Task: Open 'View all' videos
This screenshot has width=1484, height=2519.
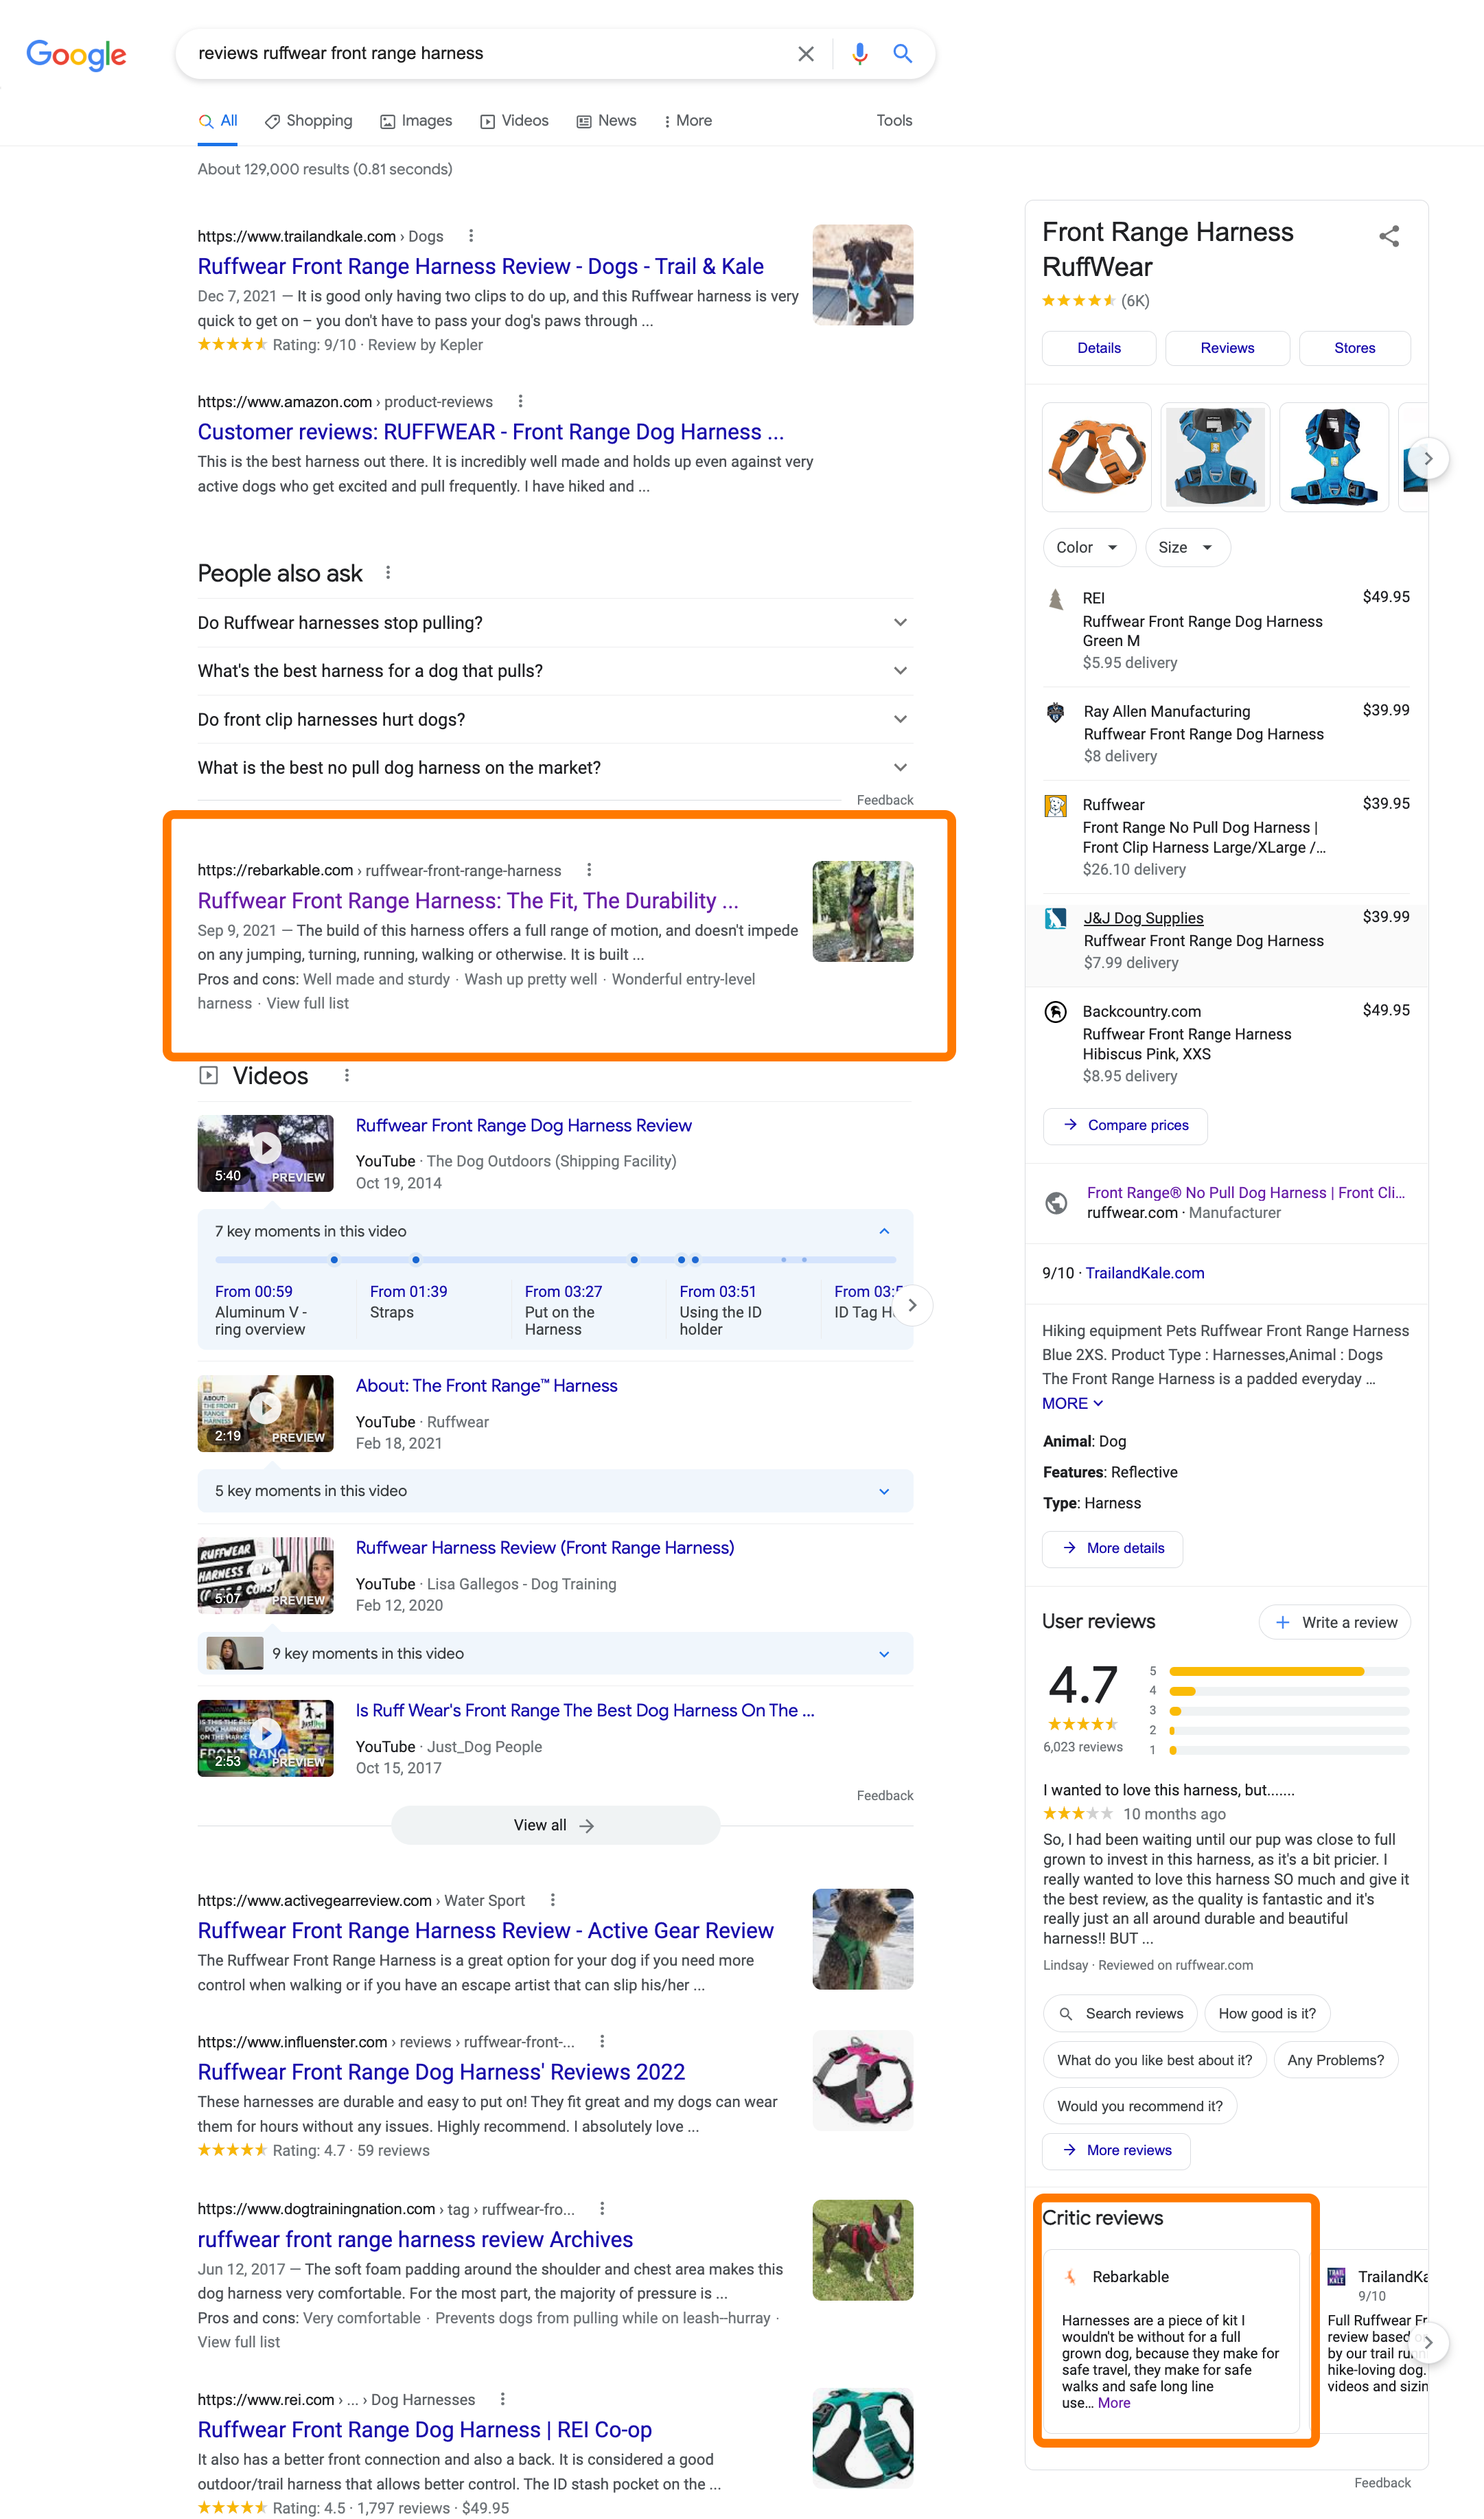Action: tap(555, 1824)
